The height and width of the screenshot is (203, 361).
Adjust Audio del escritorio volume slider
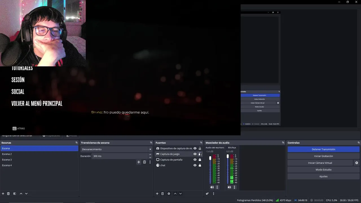pyautogui.click(x=210, y=158)
